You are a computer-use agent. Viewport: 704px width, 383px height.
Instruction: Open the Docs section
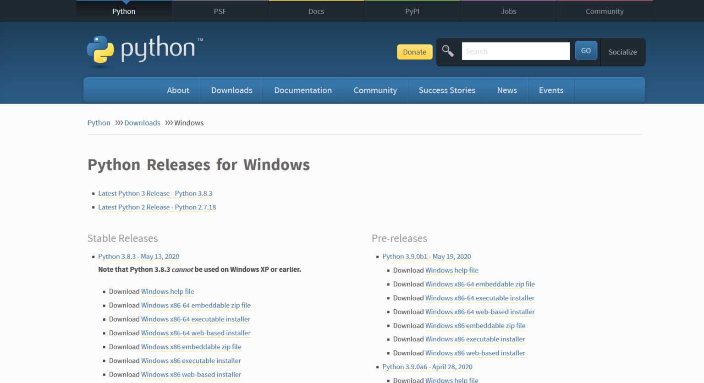[316, 11]
